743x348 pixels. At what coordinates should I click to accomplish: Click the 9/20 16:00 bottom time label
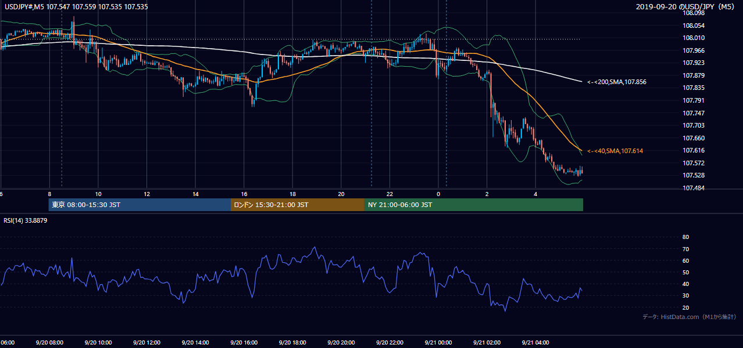pos(244,343)
